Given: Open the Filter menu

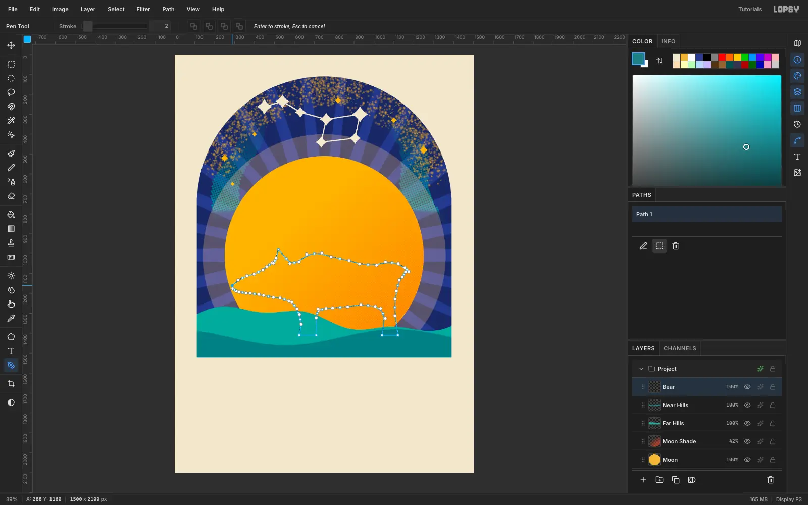Looking at the screenshot, I should [143, 9].
